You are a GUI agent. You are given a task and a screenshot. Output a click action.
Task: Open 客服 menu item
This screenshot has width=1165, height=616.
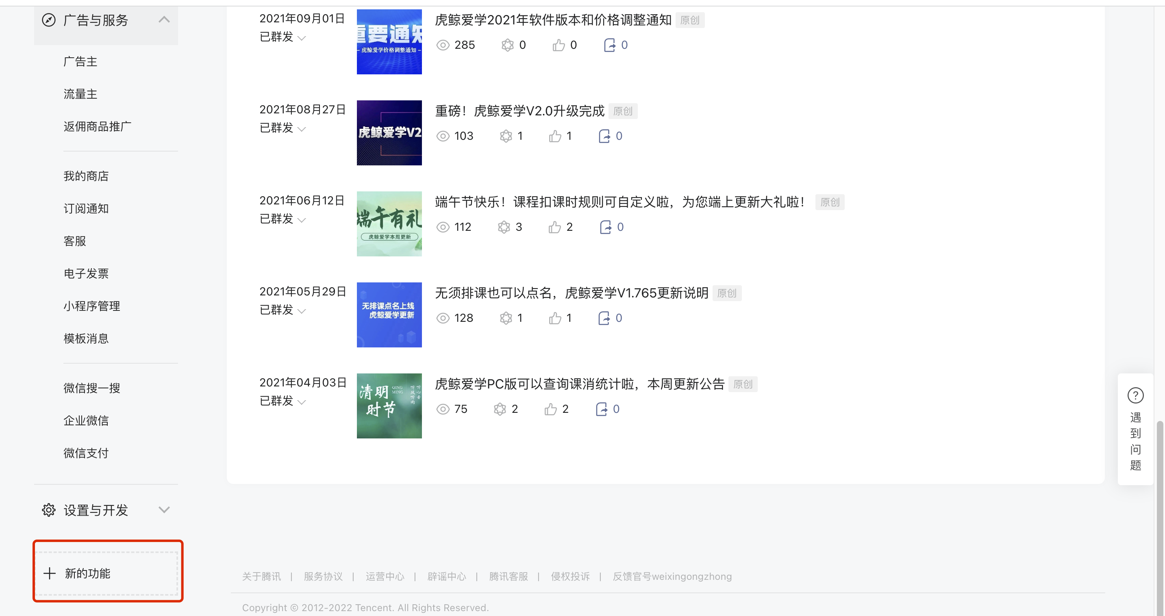tap(75, 241)
